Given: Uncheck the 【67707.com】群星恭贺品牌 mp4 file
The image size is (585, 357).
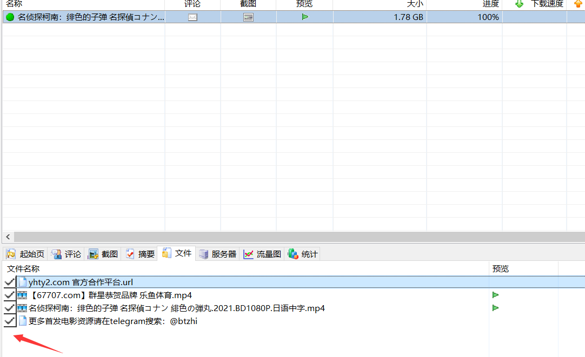Looking at the screenshot, I should click(x=10, y=295).
